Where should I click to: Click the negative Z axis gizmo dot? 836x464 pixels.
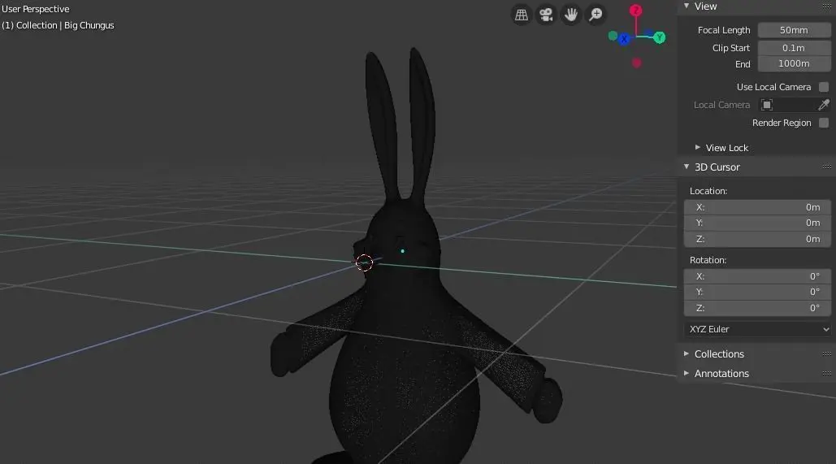[637, 63]
